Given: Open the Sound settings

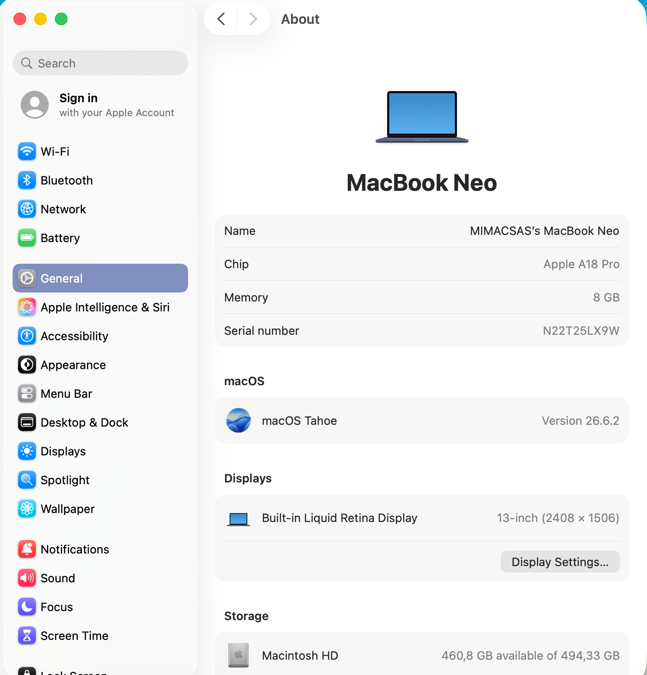Looking at the screenshot, I should pyautogui.click(x=100, y=578).
